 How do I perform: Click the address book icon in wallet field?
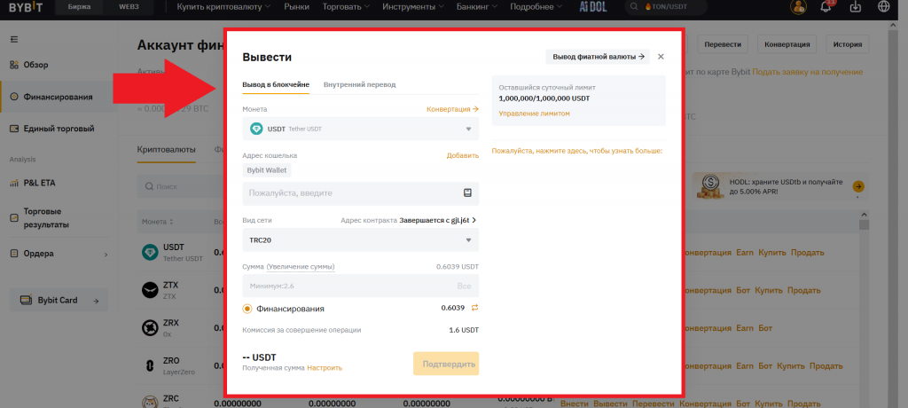(x=467, y=193)
